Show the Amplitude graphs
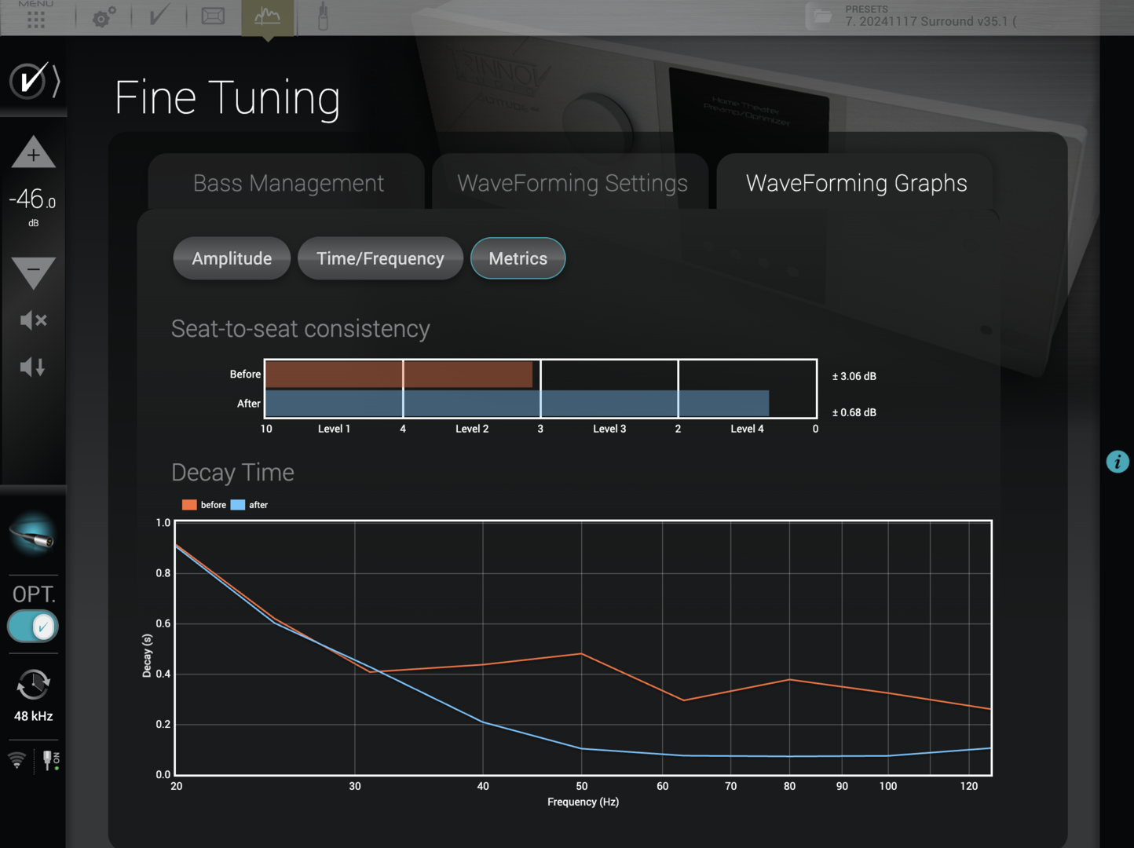 click(232, 258)
